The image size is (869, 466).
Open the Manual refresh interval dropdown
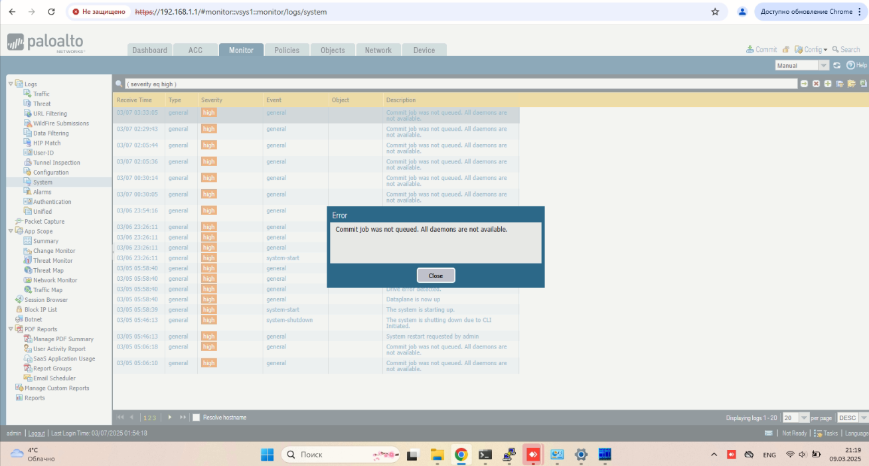coord(824,65)
